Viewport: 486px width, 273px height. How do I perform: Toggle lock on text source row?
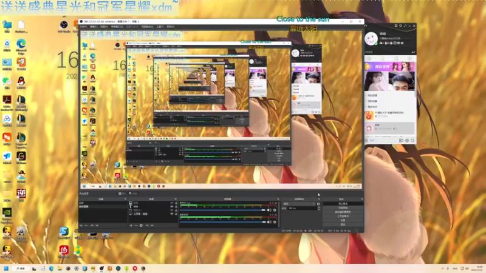176,206
